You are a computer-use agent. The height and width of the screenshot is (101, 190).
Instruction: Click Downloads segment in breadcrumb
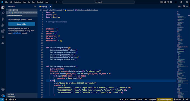tap(58, 10)
